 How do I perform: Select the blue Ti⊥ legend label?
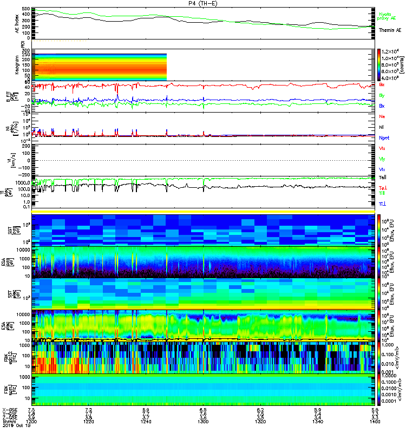tap(382, 204)
